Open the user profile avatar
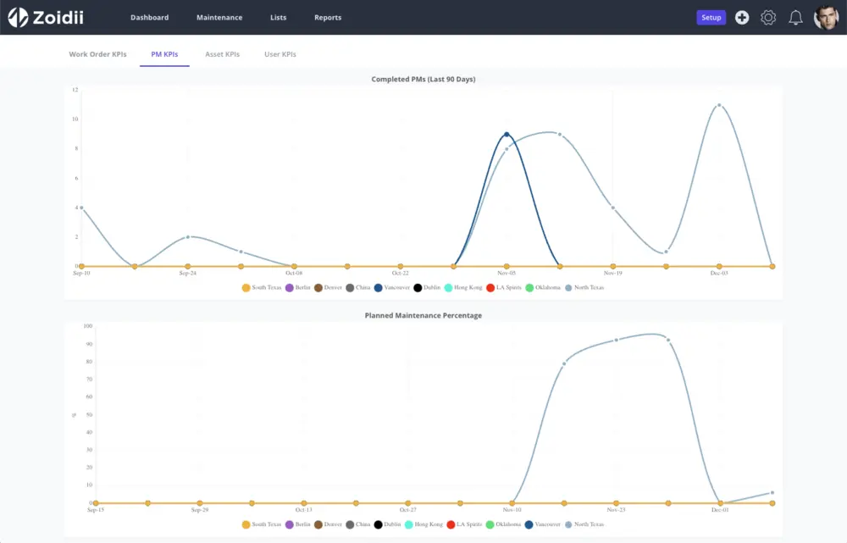Screen dimensions: 847x543 pos(826,17)
